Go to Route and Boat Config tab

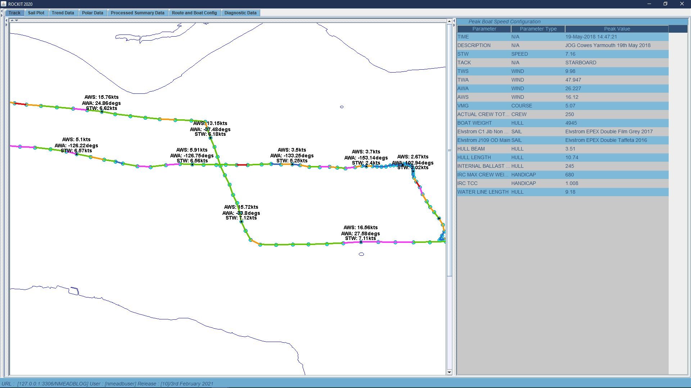(194, 13)
